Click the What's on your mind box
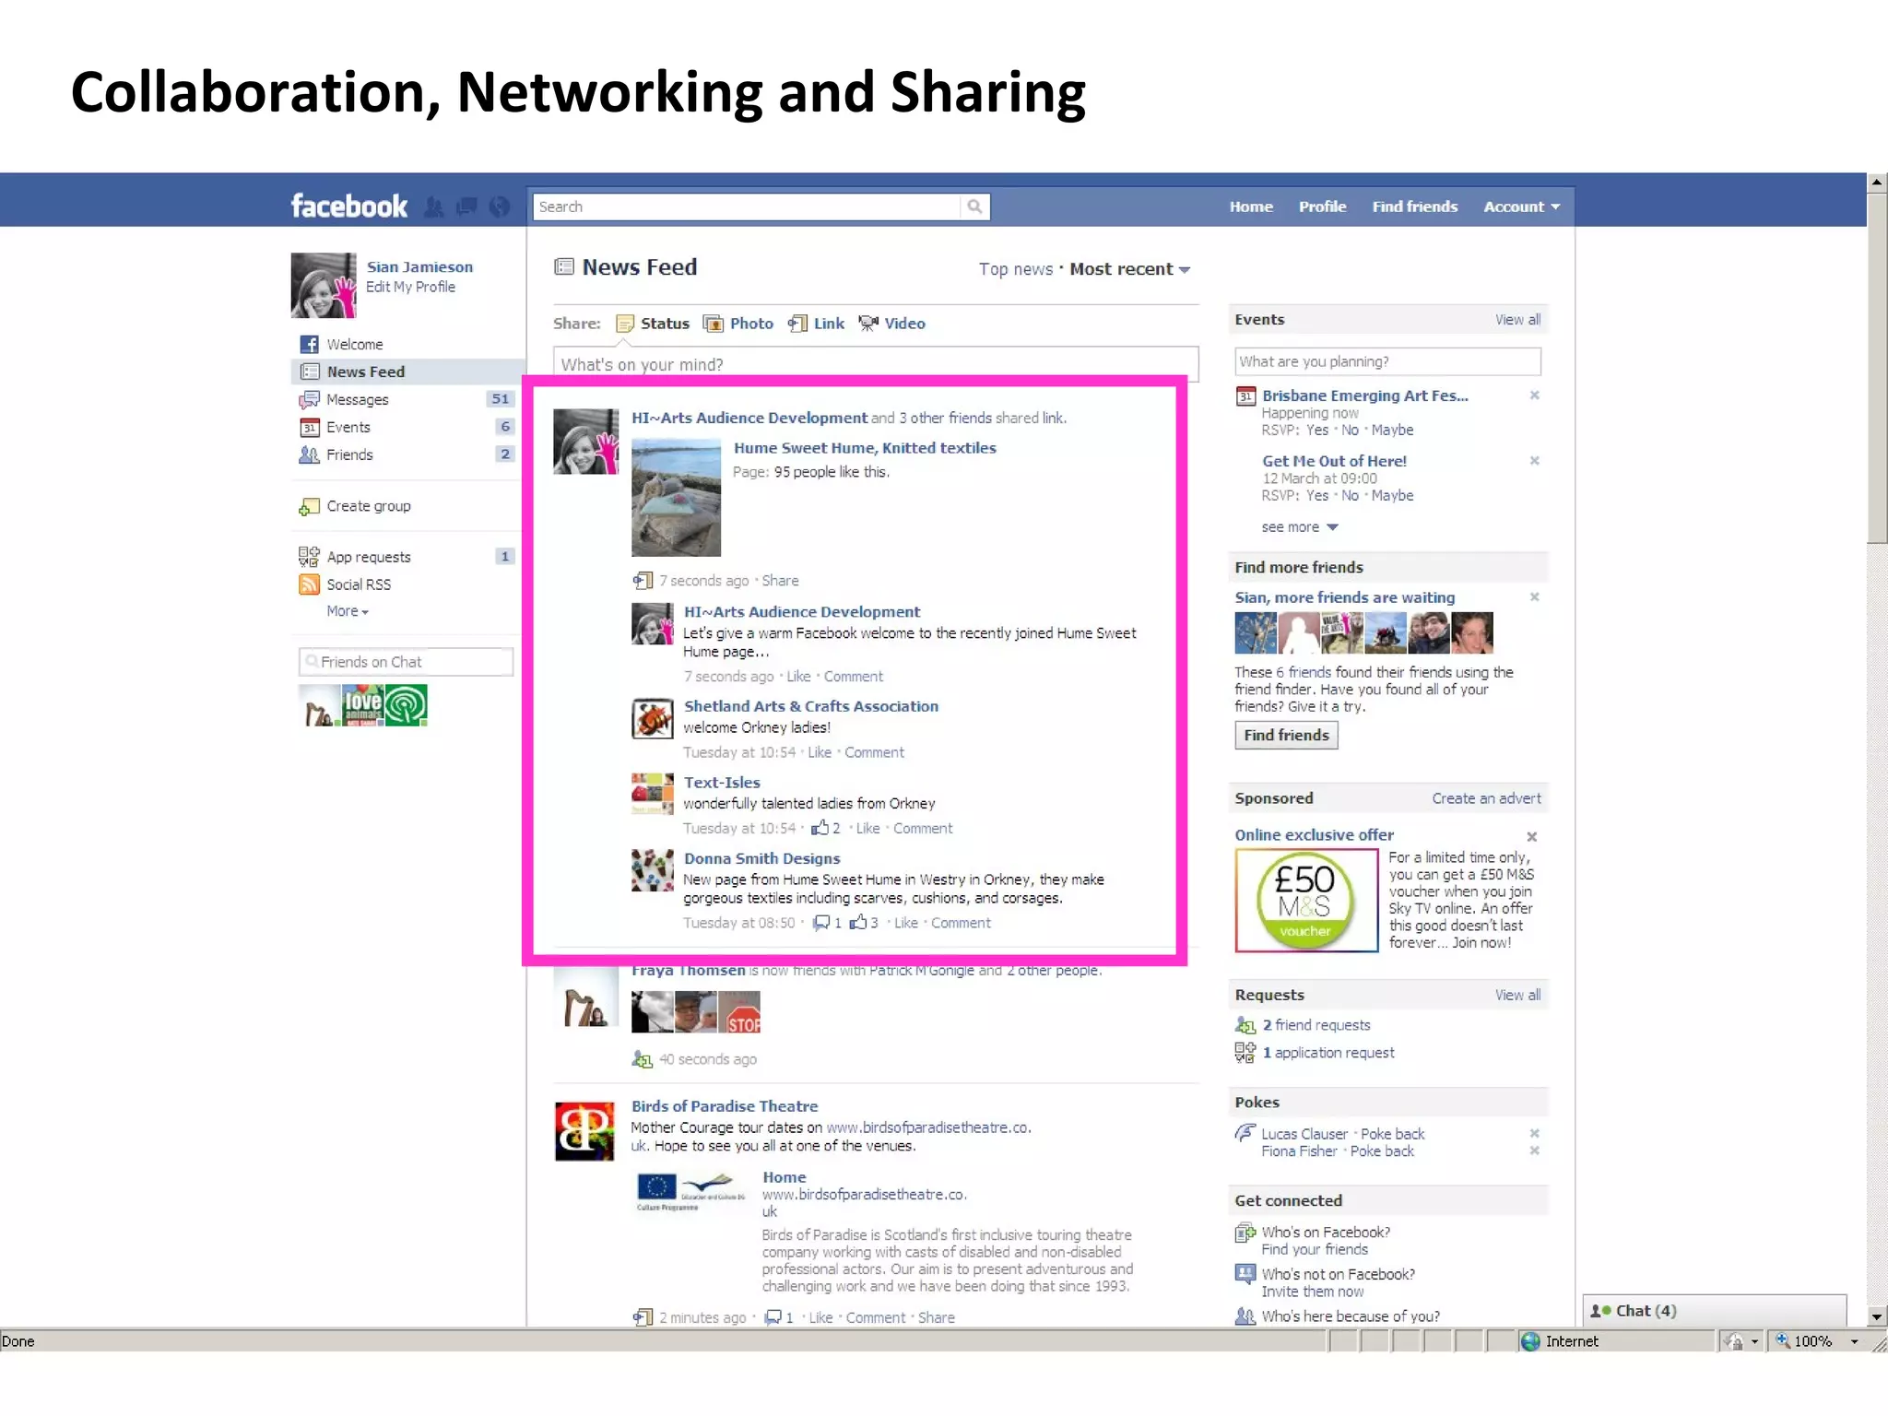This screenshot has width=1888, height=1416. 876,364
